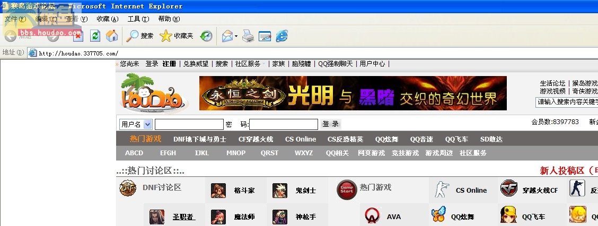The width and height of the screenshot is (598, 226).
Task: Select the QQ飞车 navigation tab
Action: pyautogui.click(x=457, y=139)
